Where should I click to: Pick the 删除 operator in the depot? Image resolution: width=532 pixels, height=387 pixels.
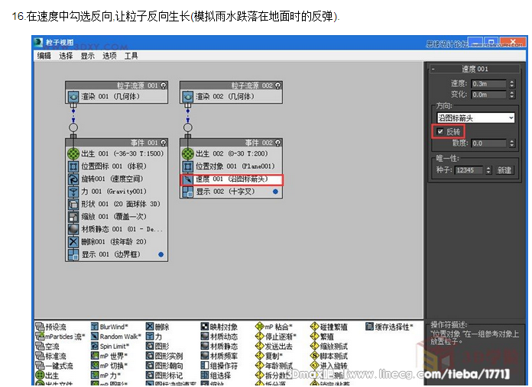click(x=157, y=327)
